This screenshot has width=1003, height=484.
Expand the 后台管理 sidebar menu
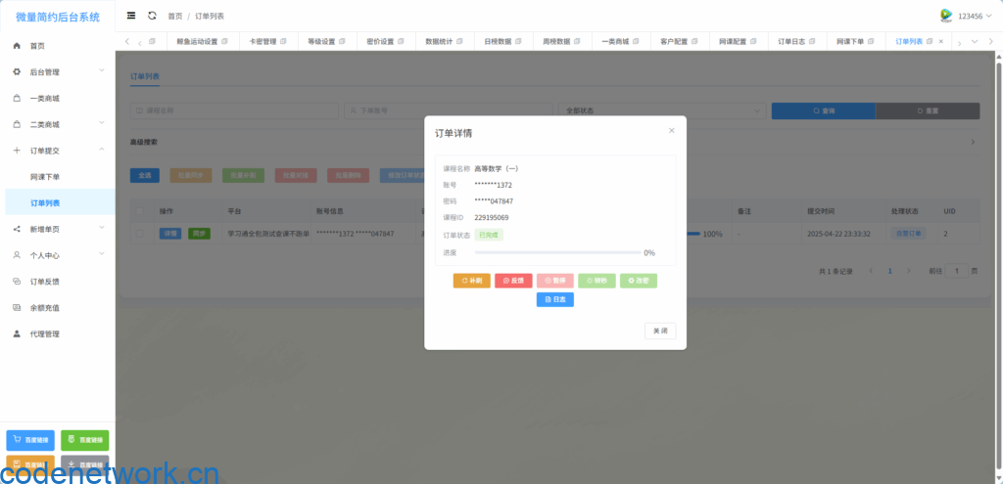point(59,72)
